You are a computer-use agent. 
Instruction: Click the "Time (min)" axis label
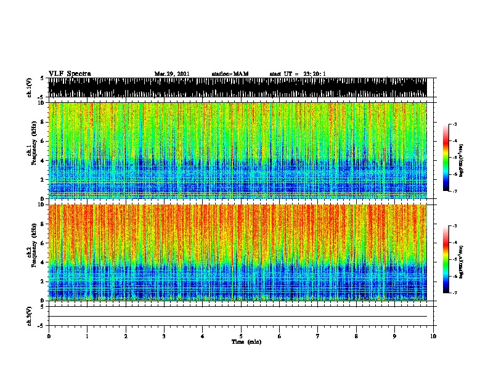(246, 342)
